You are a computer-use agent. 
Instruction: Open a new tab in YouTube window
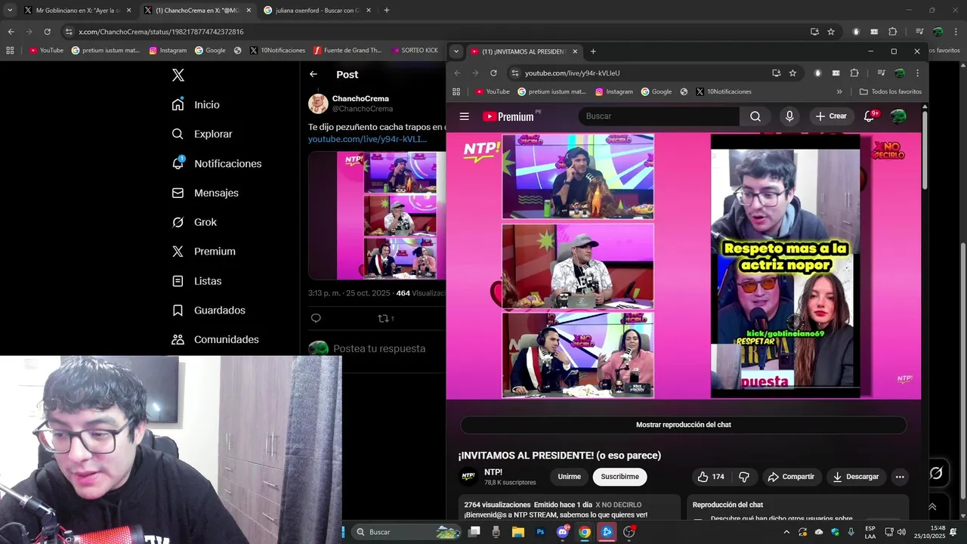click(593, 51)
